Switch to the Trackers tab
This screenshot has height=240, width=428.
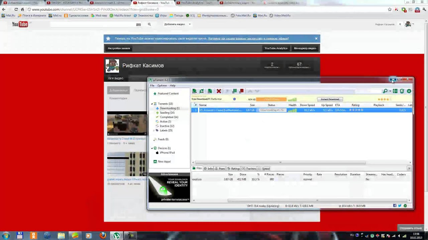[x=249, y=169]
